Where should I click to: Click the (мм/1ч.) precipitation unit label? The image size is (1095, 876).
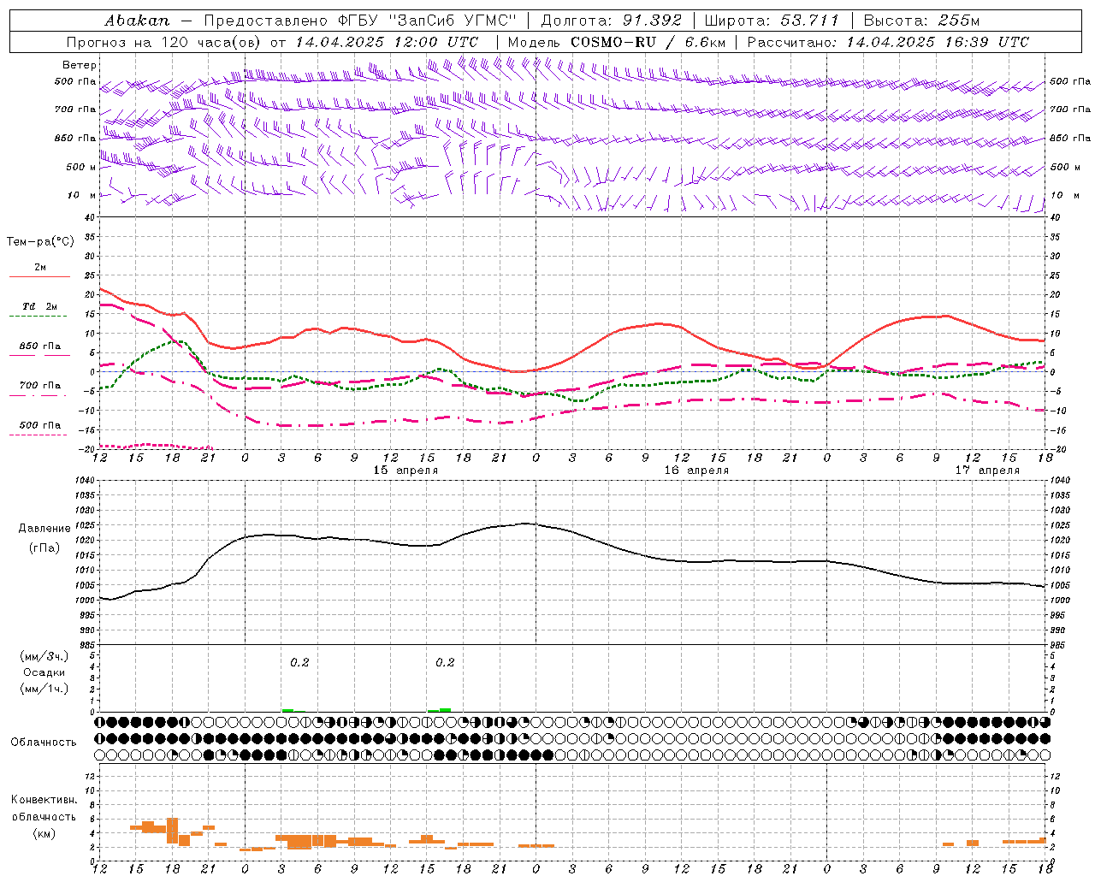click(44, 689)
